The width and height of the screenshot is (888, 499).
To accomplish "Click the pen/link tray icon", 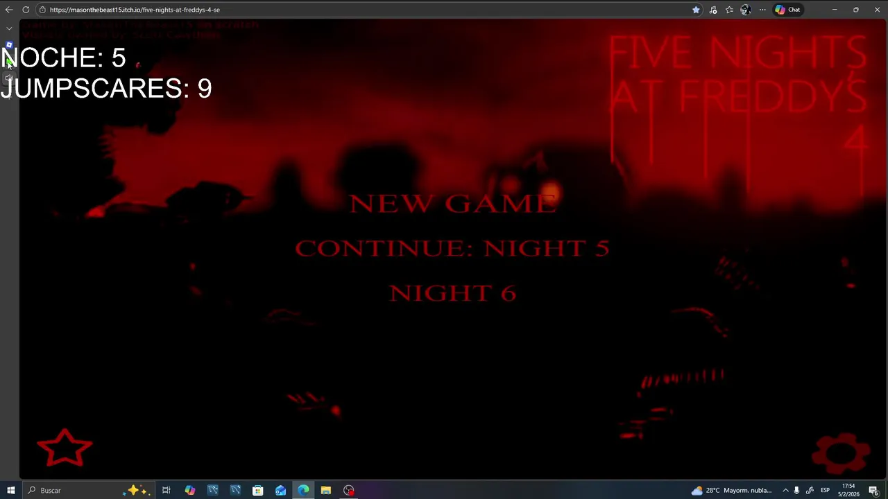I will pos(810,491).
